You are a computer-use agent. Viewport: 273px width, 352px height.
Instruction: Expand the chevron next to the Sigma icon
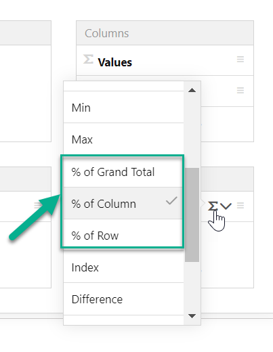(x=226, y=206)
